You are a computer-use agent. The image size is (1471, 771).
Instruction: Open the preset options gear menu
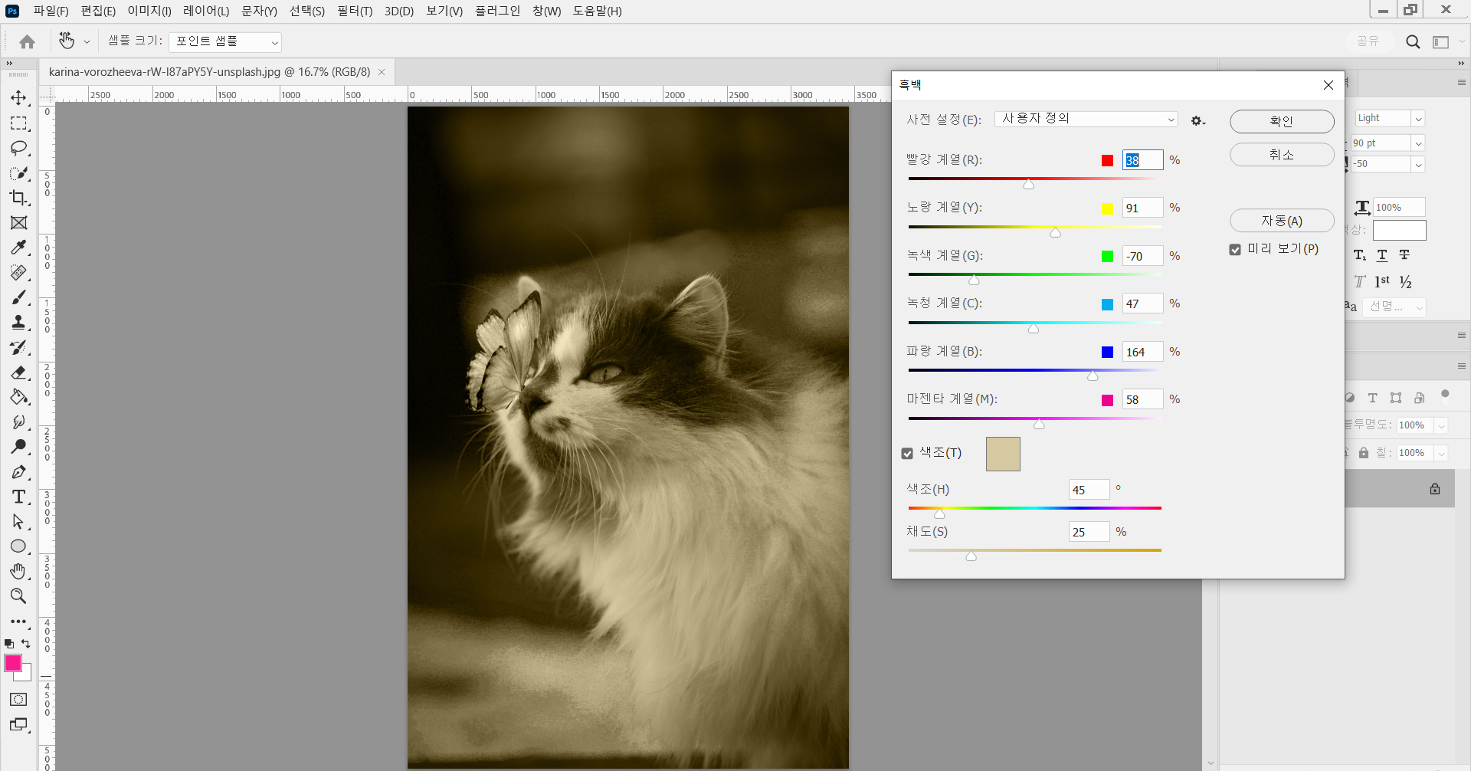coord(1197,120)
